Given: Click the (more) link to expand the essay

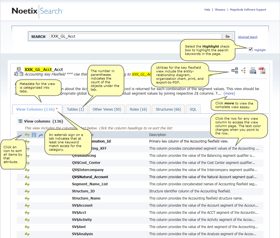Looking at the screenshot, I should [x=229, y=93].
